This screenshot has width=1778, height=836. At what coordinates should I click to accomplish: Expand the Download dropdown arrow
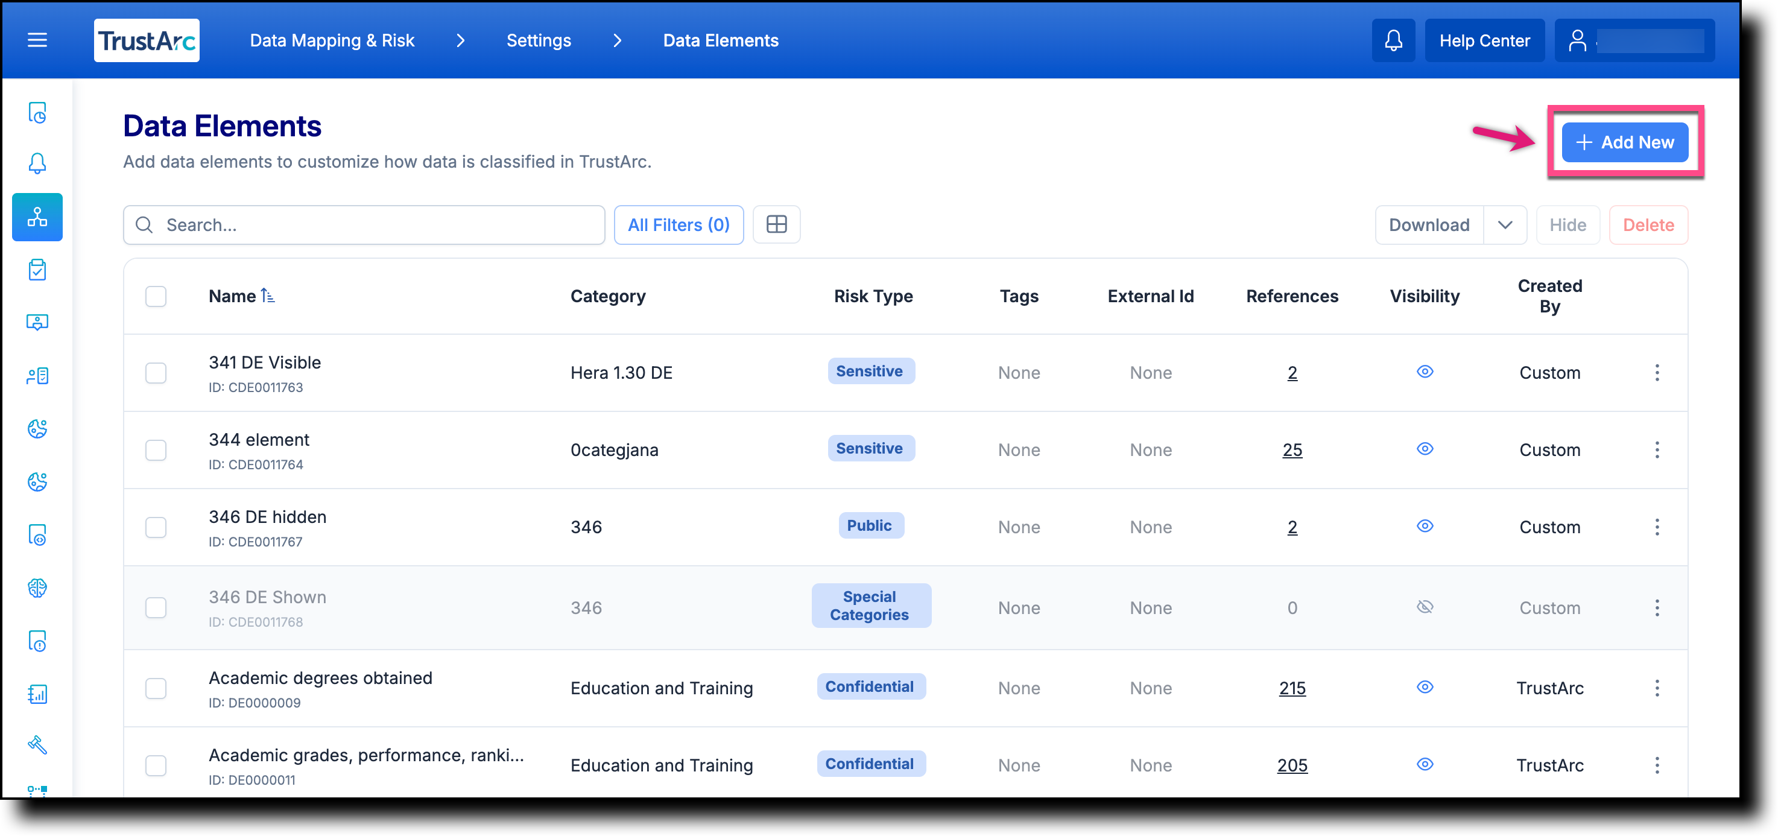tap(1505, 224)
